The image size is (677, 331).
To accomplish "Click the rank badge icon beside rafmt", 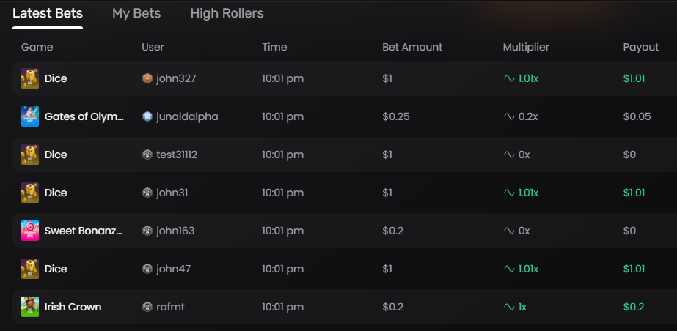I will click(x=147, y=307).
